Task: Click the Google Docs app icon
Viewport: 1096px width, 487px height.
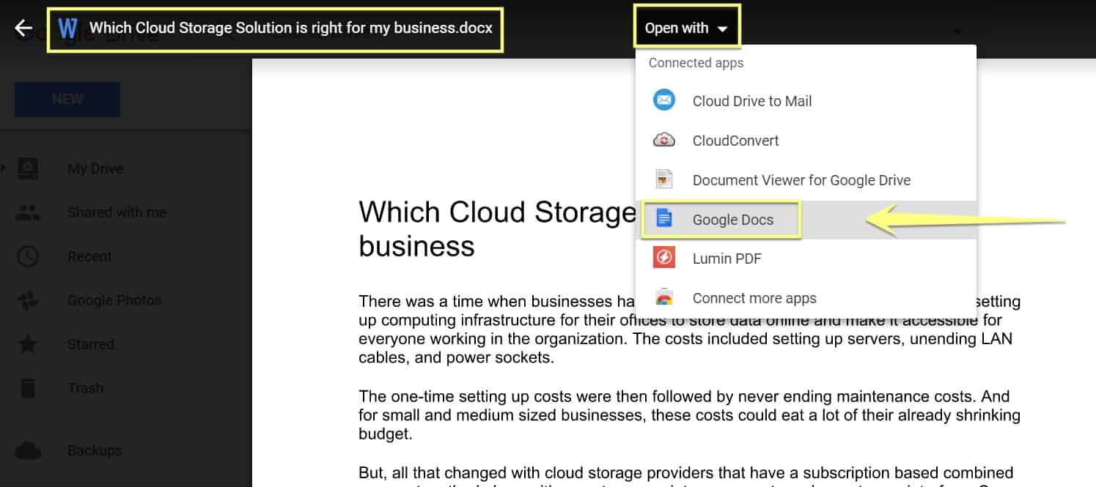Action: coord(664,218)
